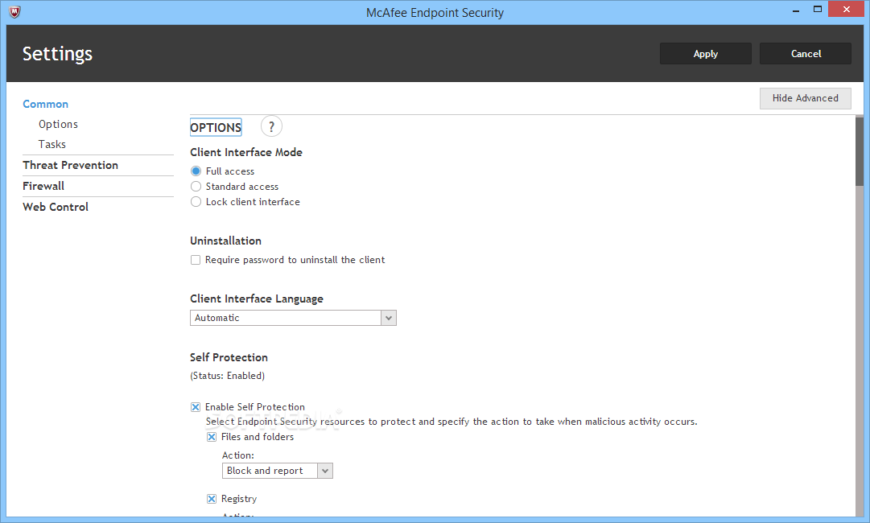This screenshot has height=523, width=870.
Task: Open the Block and report action dropdown
Action: pos(278,471)
